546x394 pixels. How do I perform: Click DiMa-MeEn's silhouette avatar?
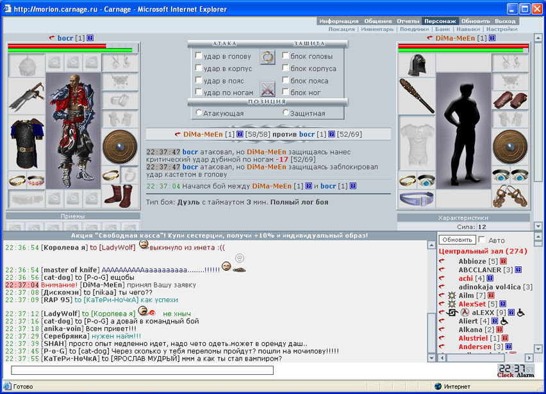(x=463, y=131)
